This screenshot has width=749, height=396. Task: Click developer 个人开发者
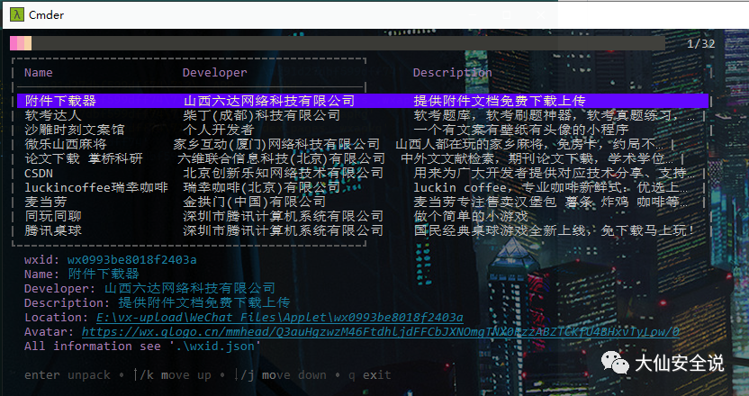click(218, 130)
